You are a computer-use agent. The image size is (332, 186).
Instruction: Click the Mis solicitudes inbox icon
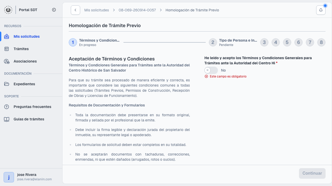tap(7, 36)
